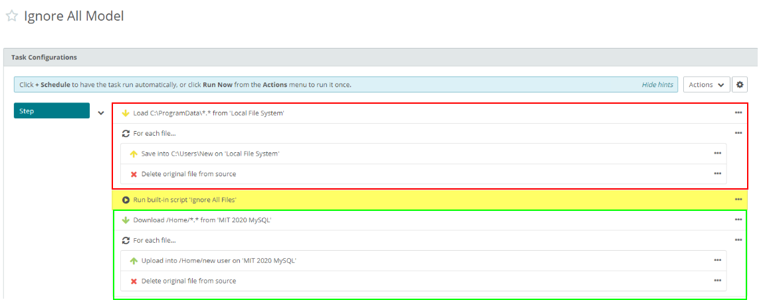Viewport: 763px width, 300px height.
Task: Open ellipsis menu on Run built-in script row
Action: [x=738, y=200]
